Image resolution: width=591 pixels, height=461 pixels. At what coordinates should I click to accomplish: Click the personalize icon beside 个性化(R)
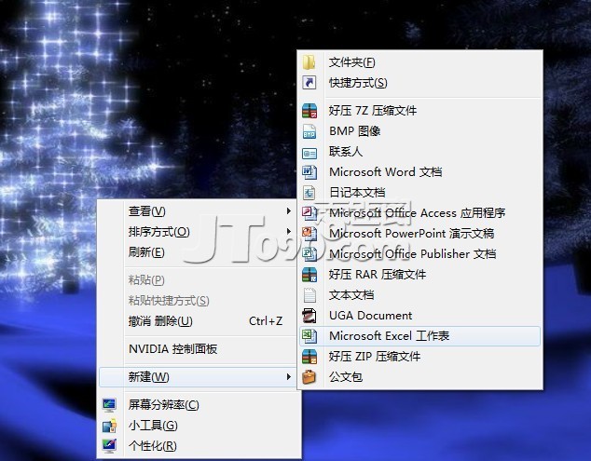(x=109, y=446)
